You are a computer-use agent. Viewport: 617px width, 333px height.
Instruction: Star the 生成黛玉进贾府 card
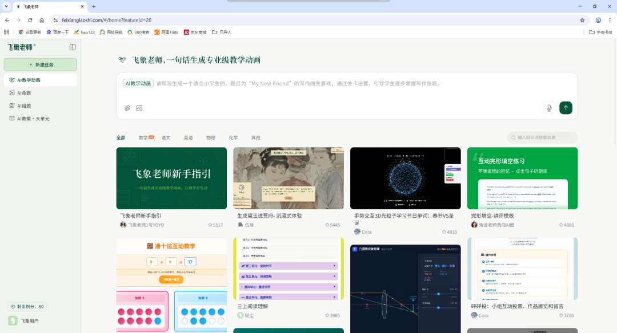327,225
